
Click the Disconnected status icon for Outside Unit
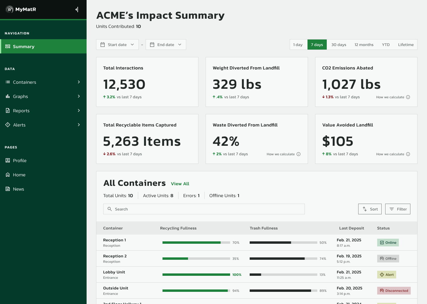click(382, 291)
